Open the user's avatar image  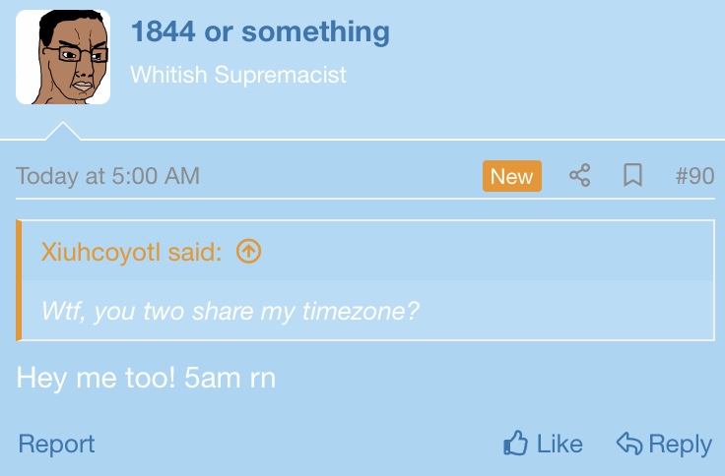tap(63, 57)
